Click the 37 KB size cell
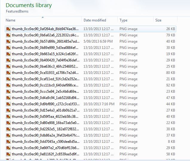Screen dimensions: 190x161 click(171, 135)
